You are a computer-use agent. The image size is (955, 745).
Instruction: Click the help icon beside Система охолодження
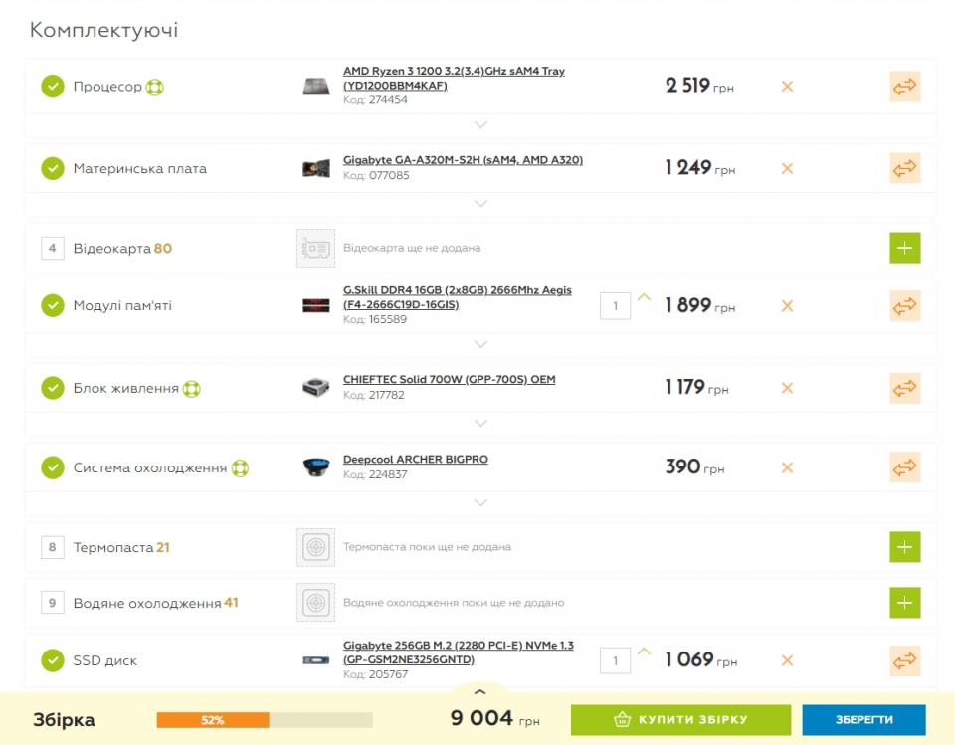[x=240, y=468]
